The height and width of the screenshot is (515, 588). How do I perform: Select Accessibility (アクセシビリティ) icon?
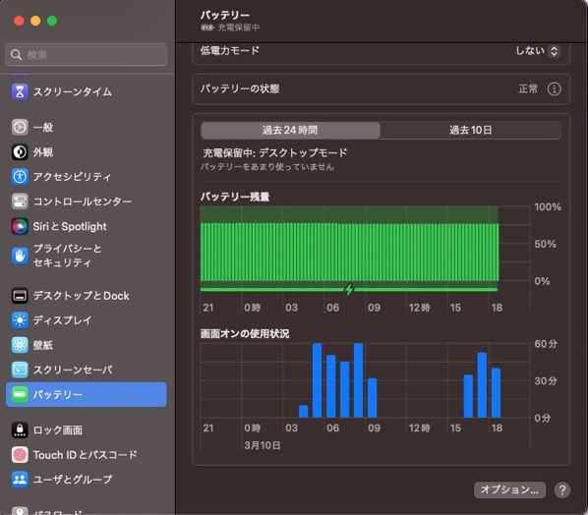pos(20,177)
